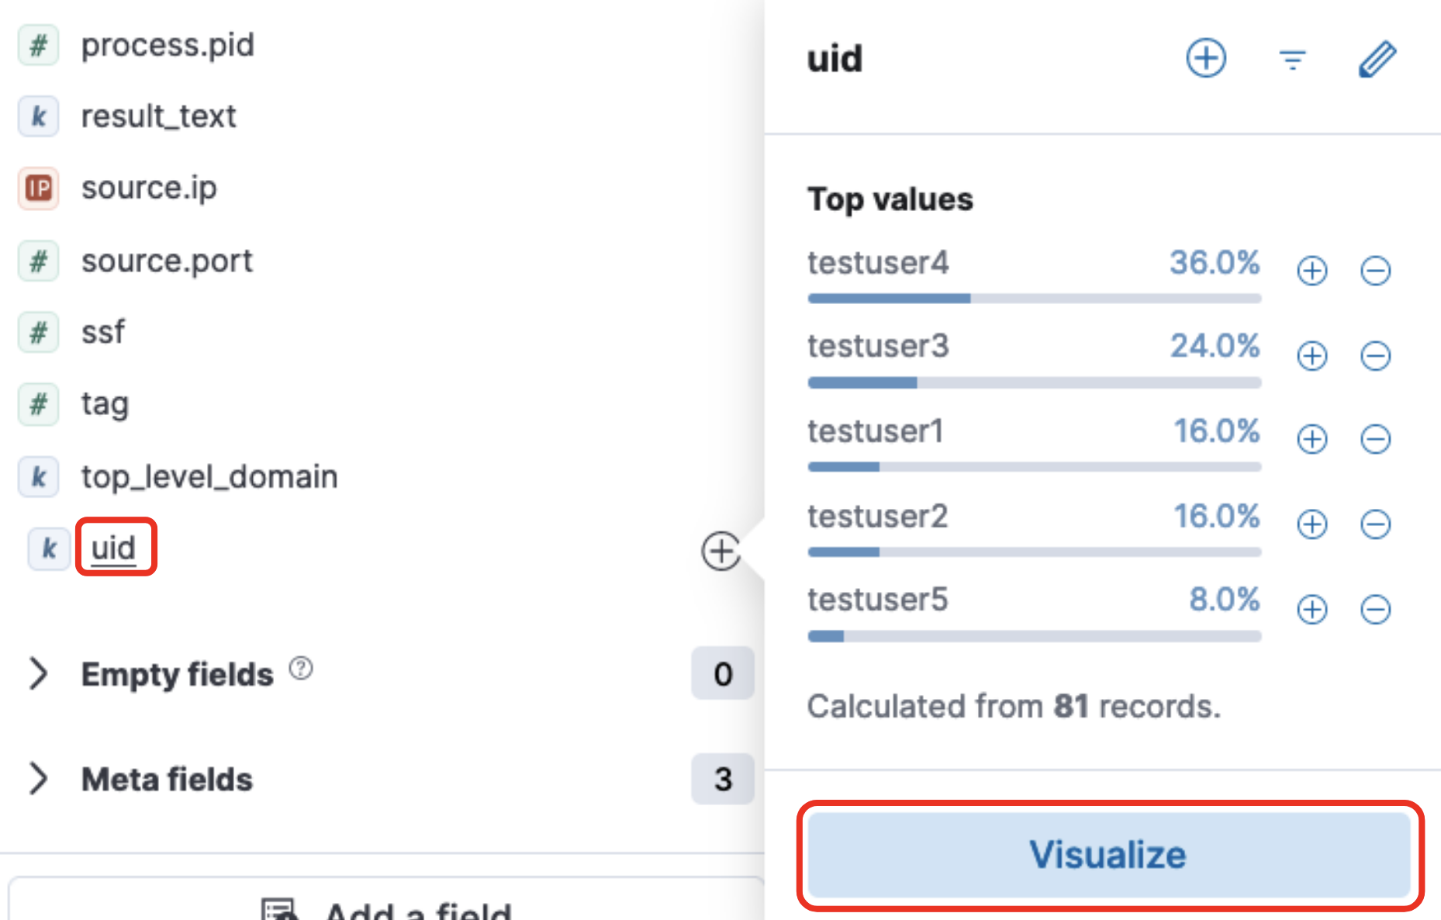Open the top_level_domain field details
The image size is (1441, 920).
209,476
